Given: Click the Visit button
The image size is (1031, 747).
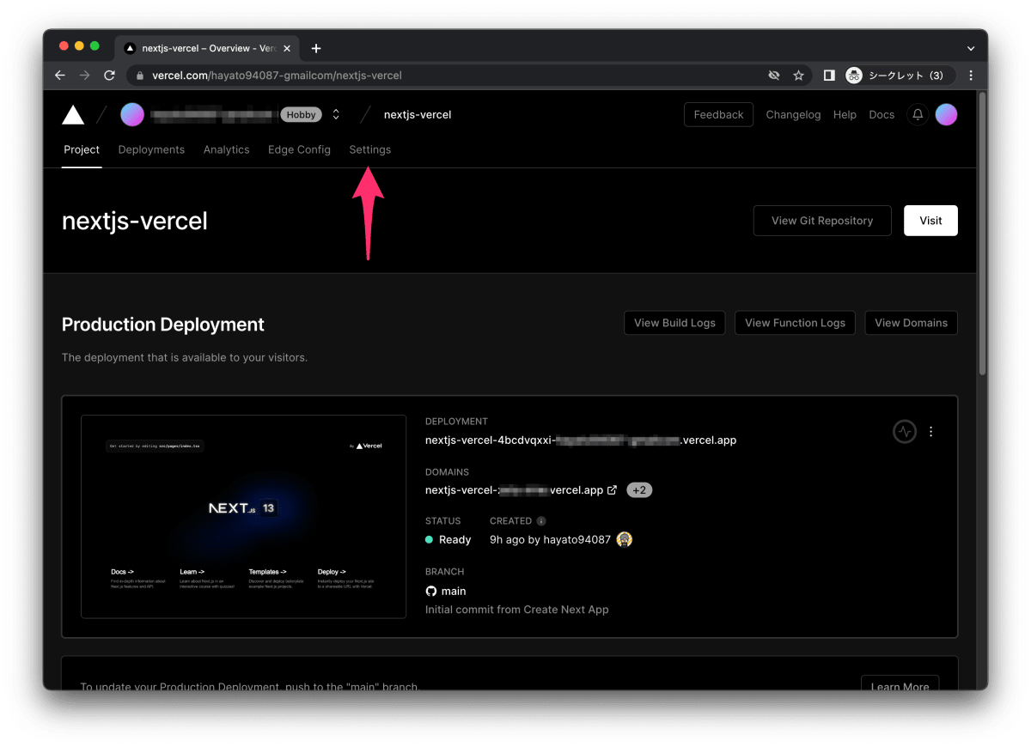Looking at the screenshot, I should [930, 221].
